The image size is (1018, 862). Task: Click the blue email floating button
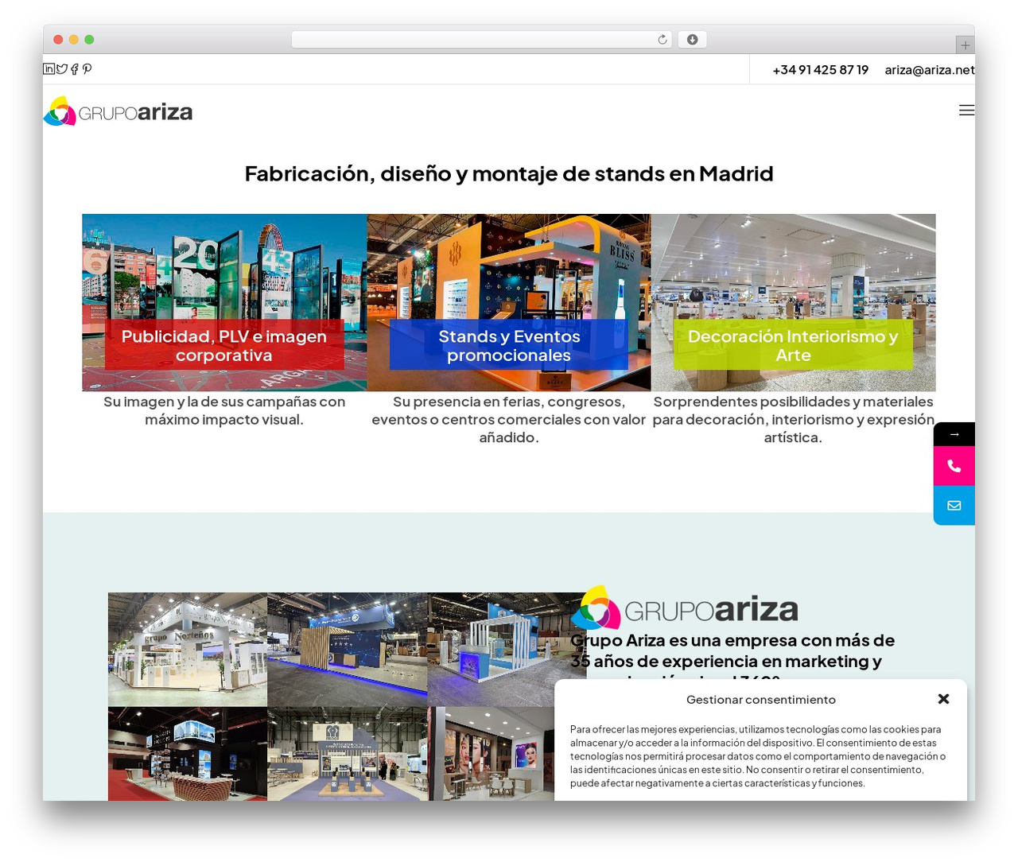pos(954,506)
